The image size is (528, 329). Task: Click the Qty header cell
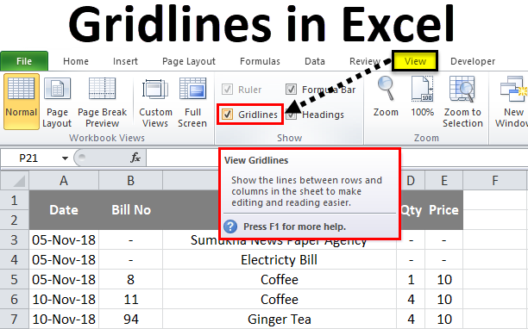[413, 210]
